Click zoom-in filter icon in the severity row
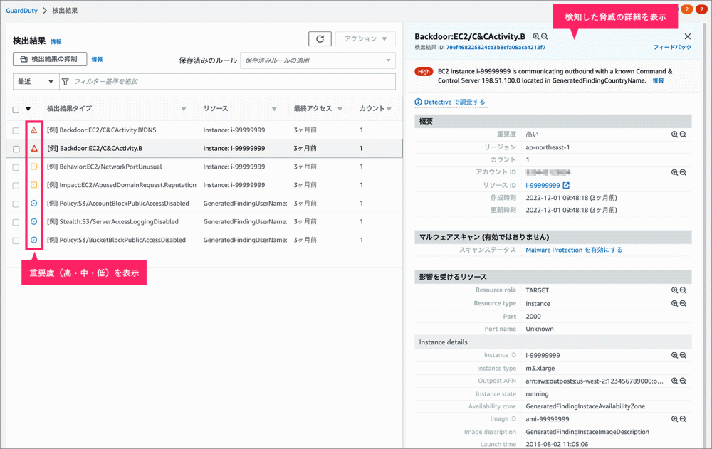The image size is (712, 449). (x=674, y=134)
